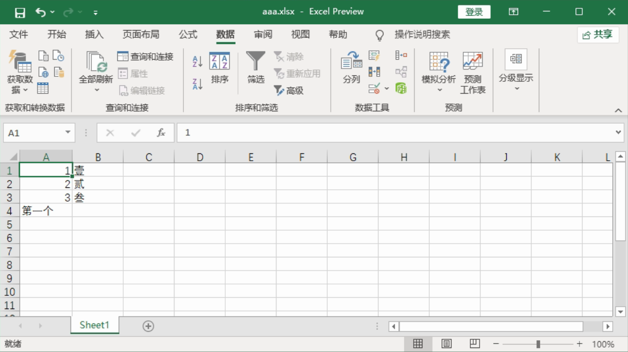Switch to Page Layout view in status bar
This screenshot has width=628, height=352.
447,344
